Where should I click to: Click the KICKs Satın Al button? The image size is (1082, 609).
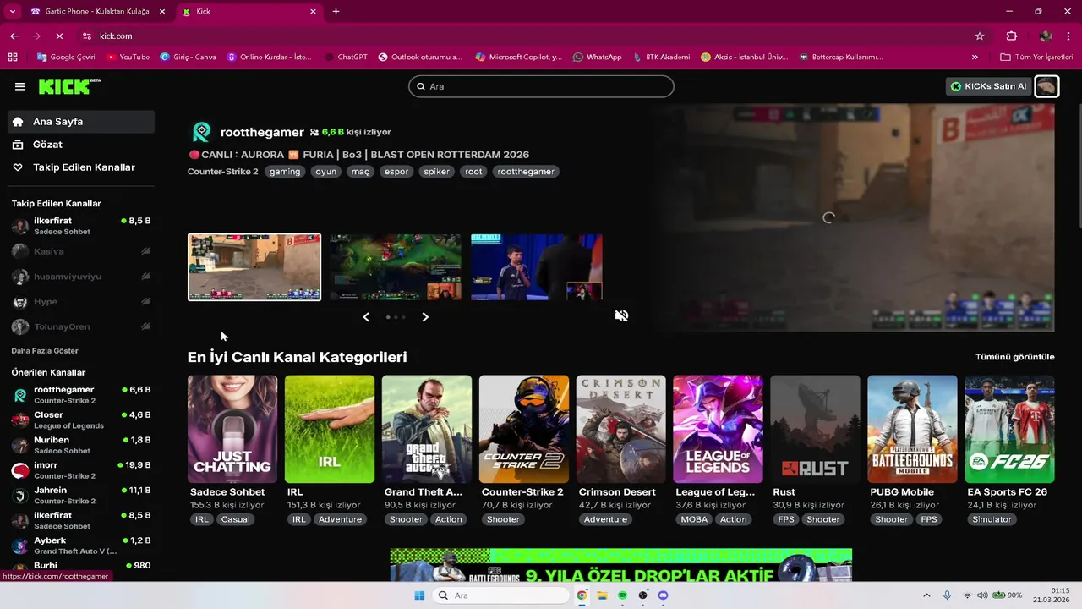[988, 86]
